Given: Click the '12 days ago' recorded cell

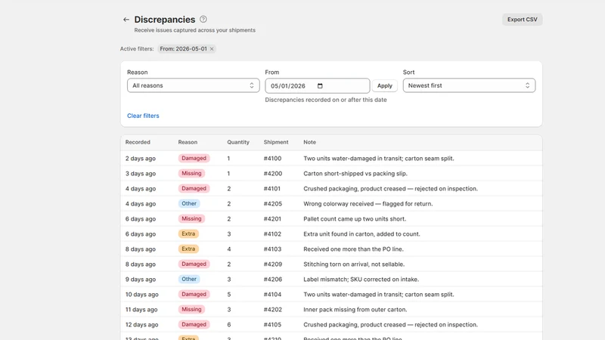Looking at the screenshot, I should pos(142,325).
